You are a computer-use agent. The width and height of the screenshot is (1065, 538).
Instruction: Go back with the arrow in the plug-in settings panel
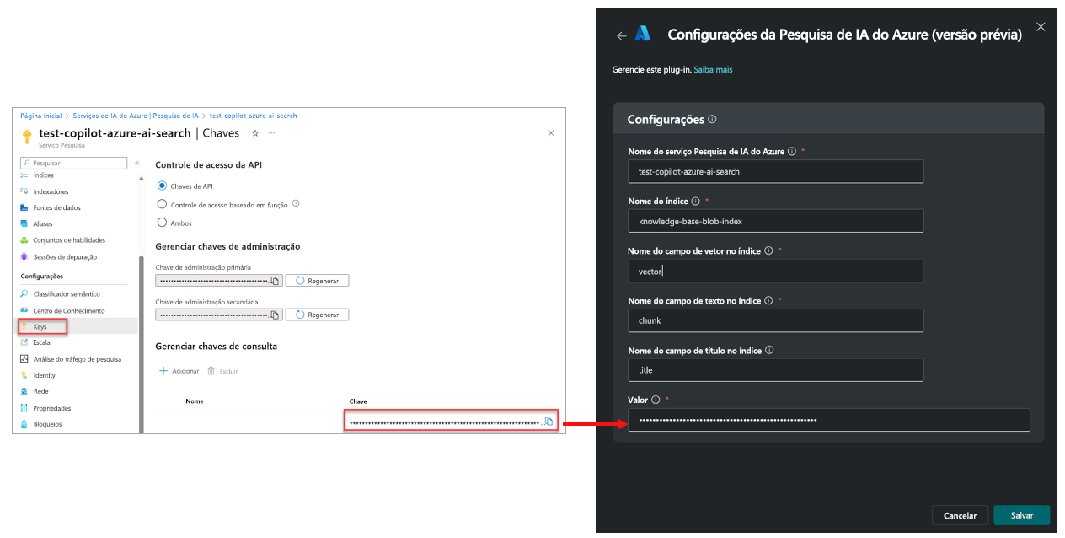coord(622,35)
